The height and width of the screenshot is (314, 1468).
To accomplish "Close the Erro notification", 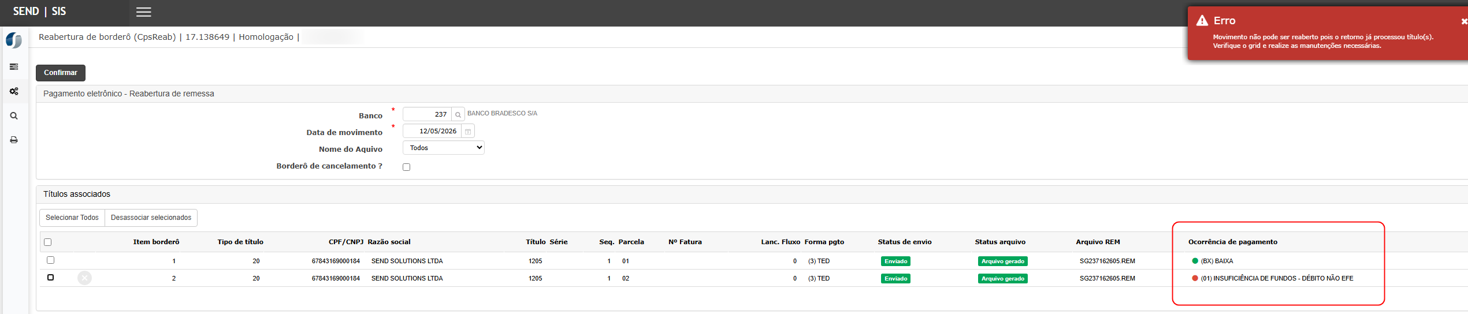I will (x=1463, y=21).
